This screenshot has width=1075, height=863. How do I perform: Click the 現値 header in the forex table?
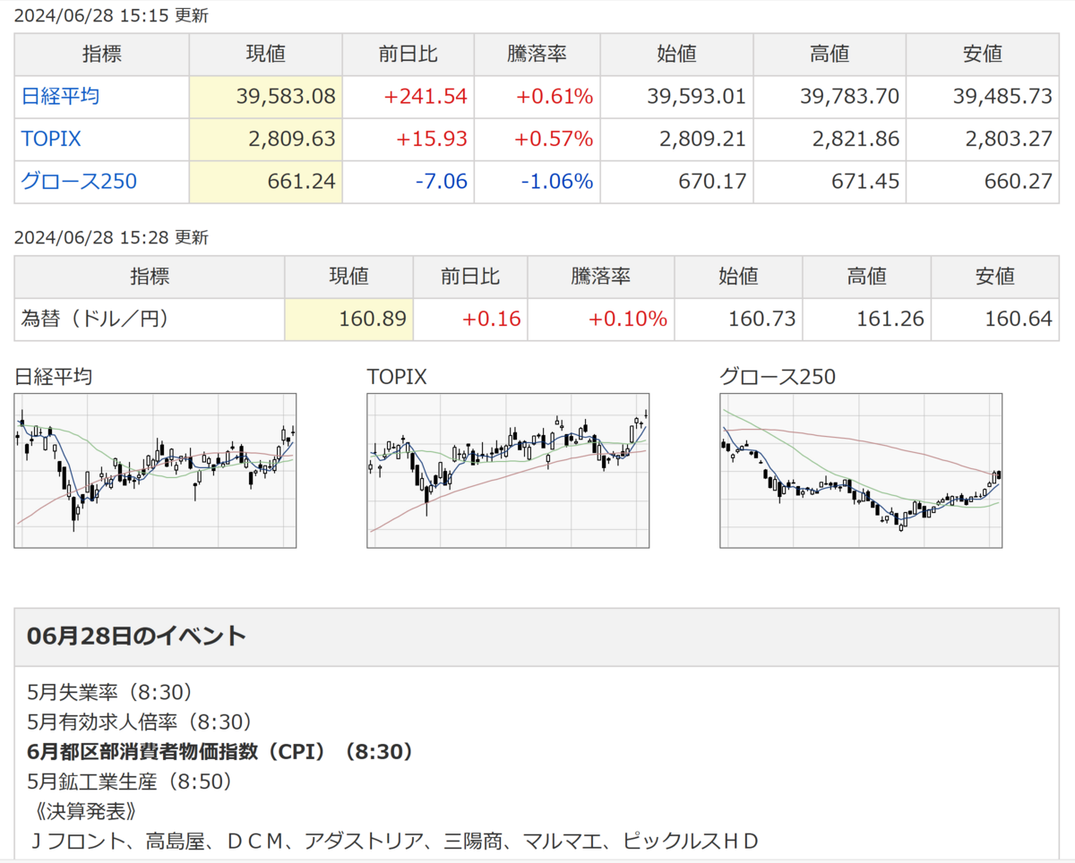(x=348, y=277)
